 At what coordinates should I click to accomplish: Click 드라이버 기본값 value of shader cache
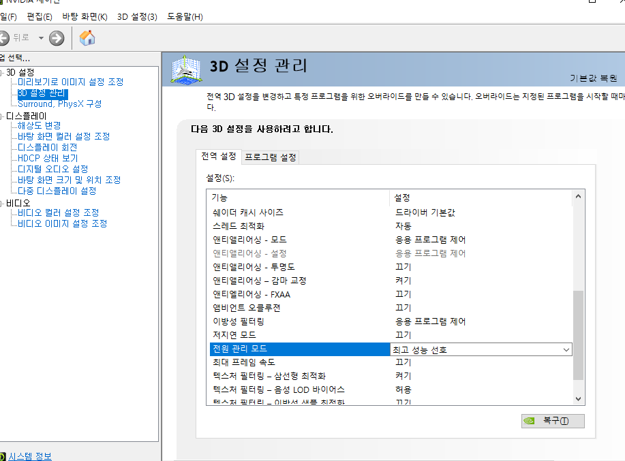pyautogui.click(x=425, y=212)
